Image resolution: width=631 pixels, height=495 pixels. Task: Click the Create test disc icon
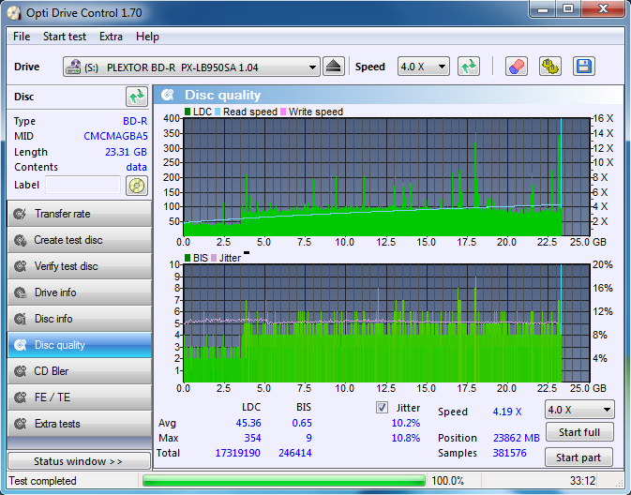click(20, 240)
